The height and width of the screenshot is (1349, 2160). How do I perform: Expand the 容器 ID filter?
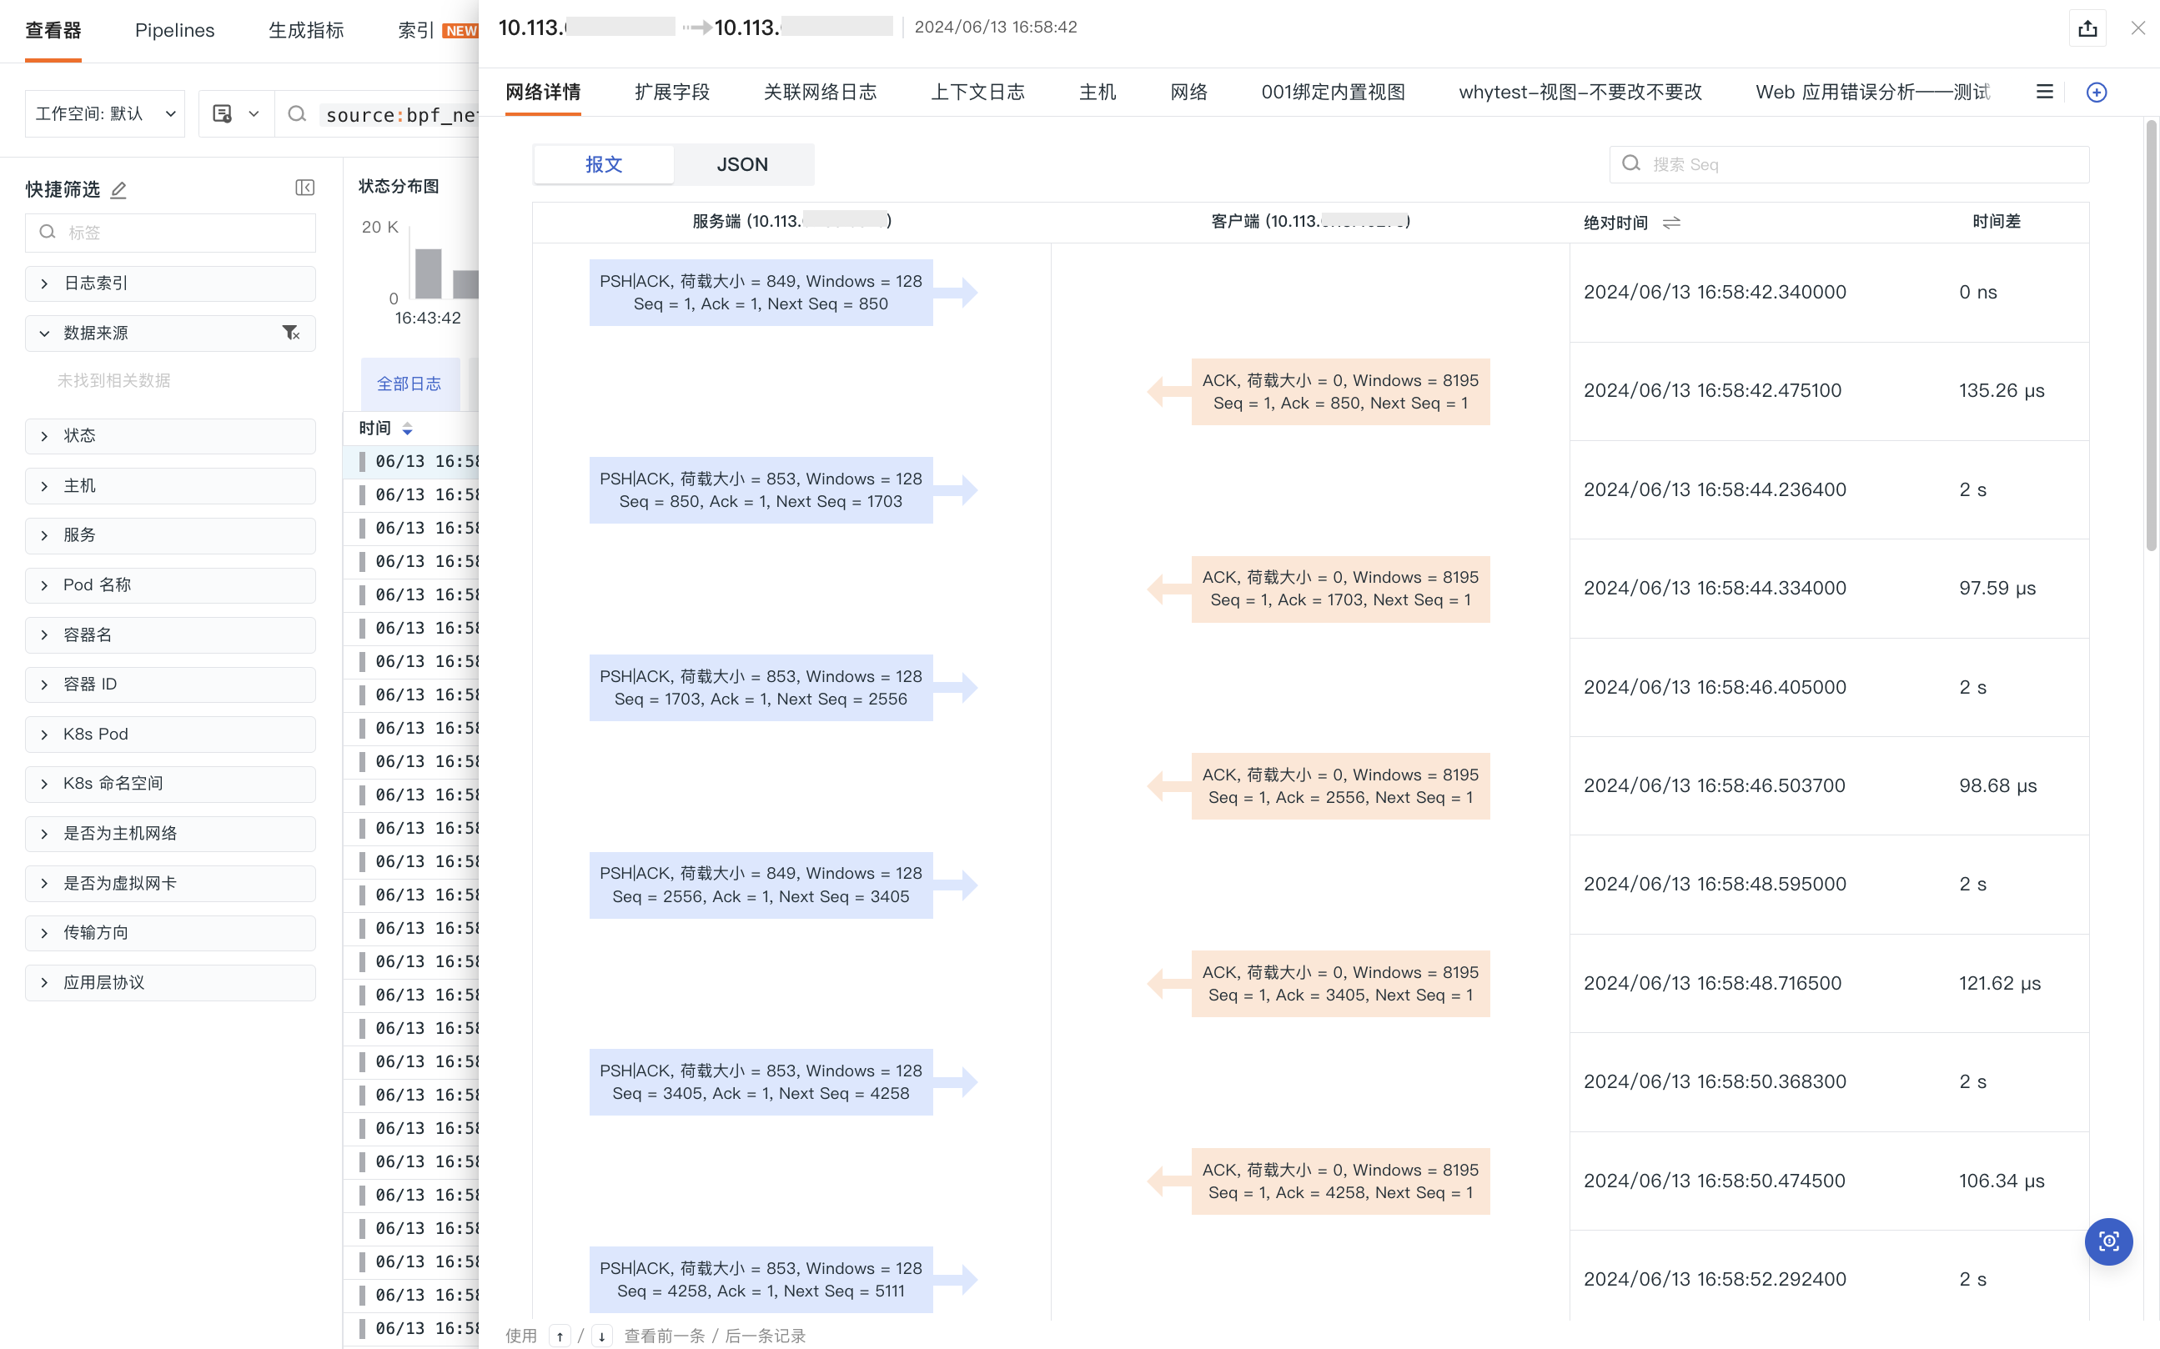170,685
